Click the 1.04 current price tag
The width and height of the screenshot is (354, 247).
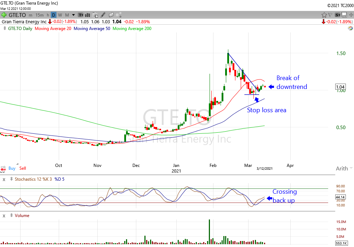click(340, 87)
